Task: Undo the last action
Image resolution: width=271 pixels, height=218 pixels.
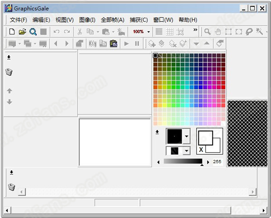Action: [56, 32]
